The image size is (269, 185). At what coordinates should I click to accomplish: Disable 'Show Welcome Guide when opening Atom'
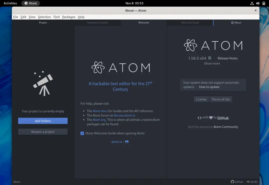coord(82,133)
